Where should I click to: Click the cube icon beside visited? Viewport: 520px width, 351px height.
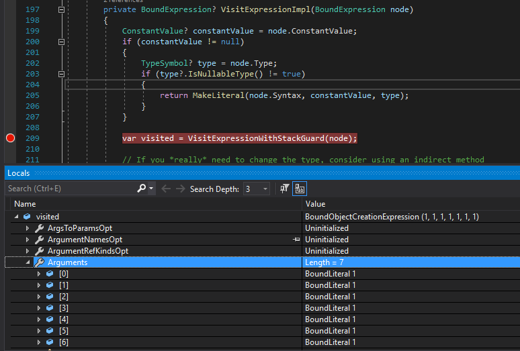click(27, 217)
